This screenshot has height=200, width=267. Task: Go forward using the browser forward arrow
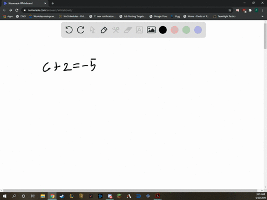(x=11, y=10)
